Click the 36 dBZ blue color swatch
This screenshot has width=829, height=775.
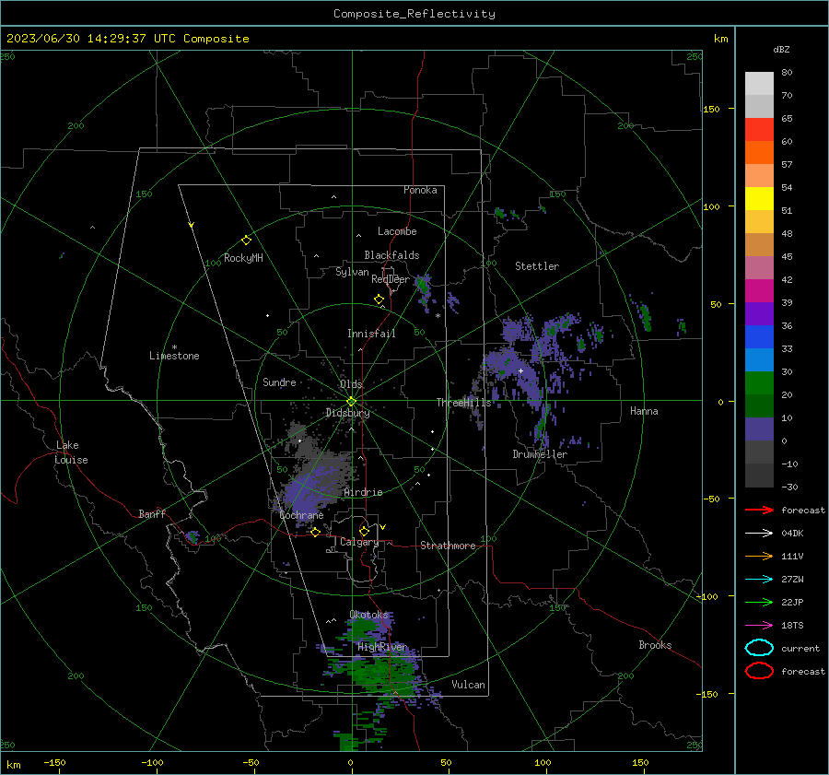click(x=759, y=337)
